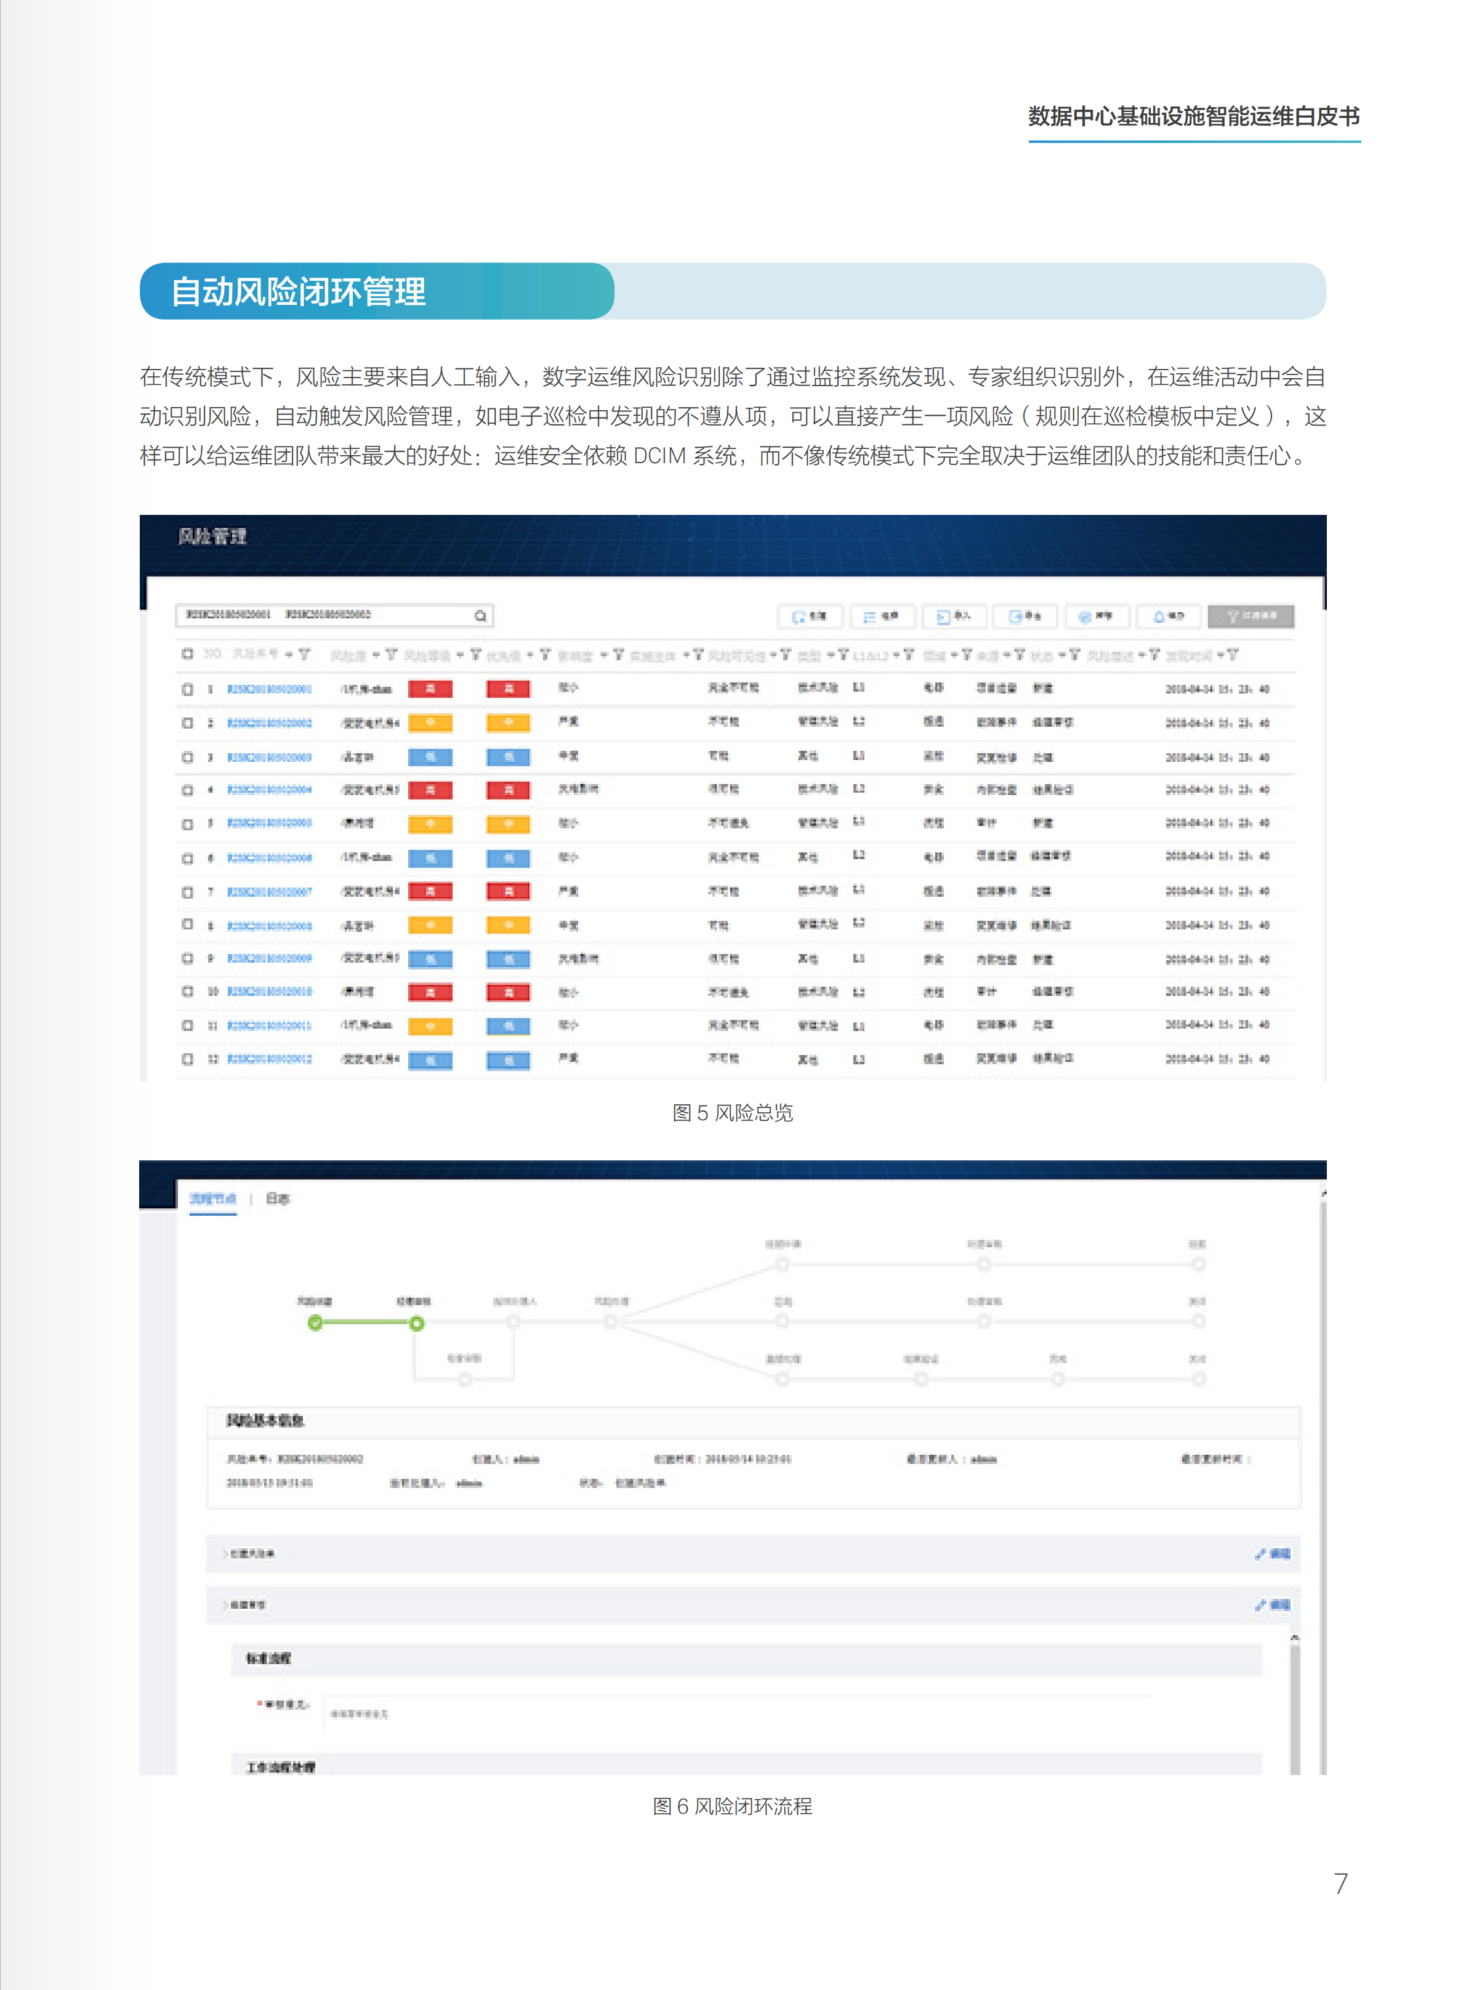Screen dimensions: 1466x1990
Task: Click the bell reminder icon in the toolbar
Action: (x=1170, y=616)
